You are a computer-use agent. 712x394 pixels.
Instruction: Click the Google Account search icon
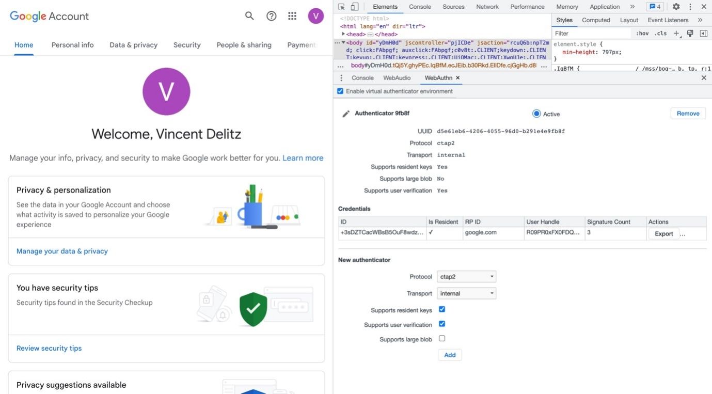[x=249, y=16]
